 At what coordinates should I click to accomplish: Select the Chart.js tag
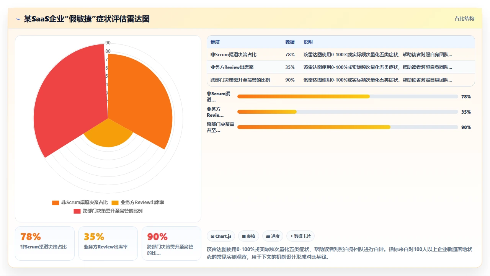(221, 236)
